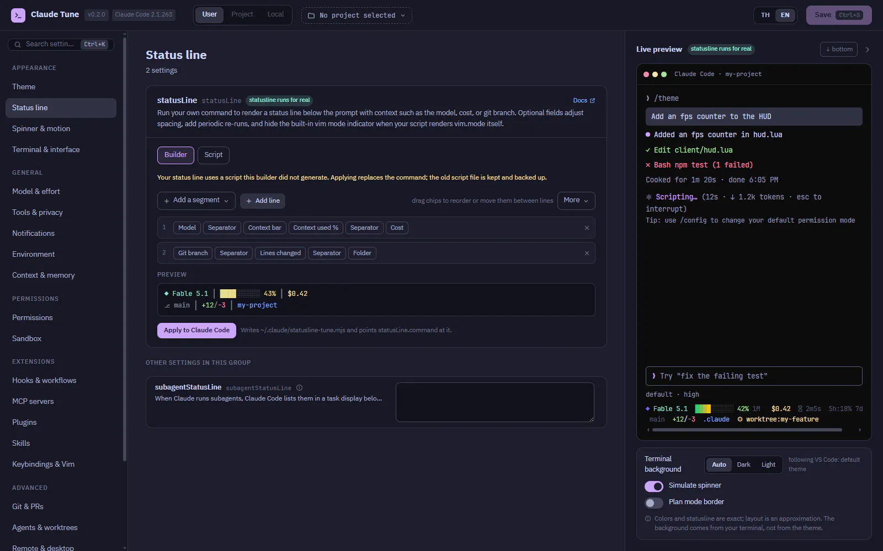
Task: Open Git & PRs settings
Action: pyautogui.click(x=61, y=507)
